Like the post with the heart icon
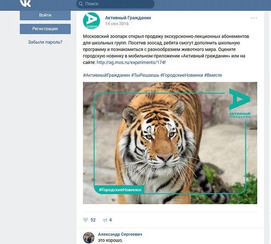Viewport: 271px width, 244px height. coord(86,220)
